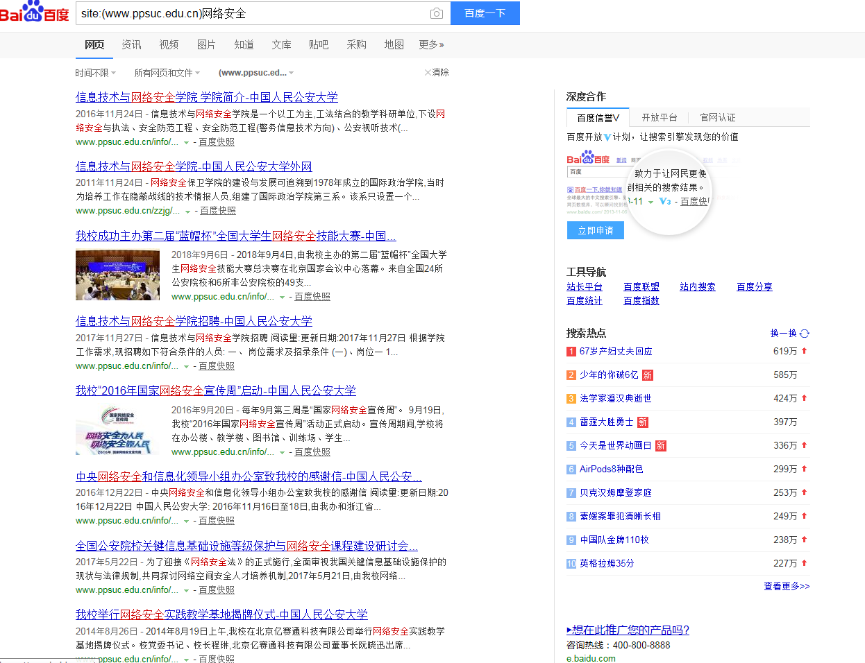Open dropdown arrow beside 学院招聘 result URL
The width and height of the screenshot is (865, 663).
(x=186, y=367)
